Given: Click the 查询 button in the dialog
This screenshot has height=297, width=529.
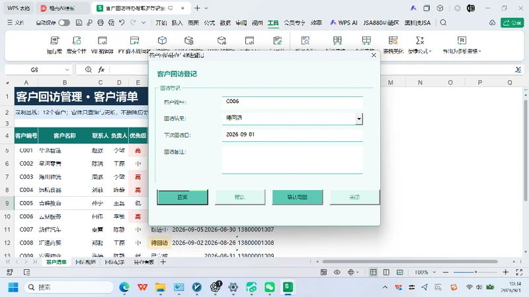Looking at the screenshot, I should (x=183, y=197).
